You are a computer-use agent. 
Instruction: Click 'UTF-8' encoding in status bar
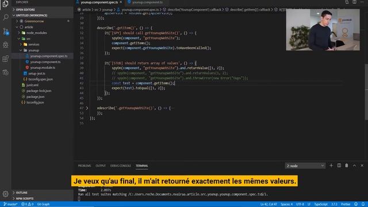click(x=300, y=204)
